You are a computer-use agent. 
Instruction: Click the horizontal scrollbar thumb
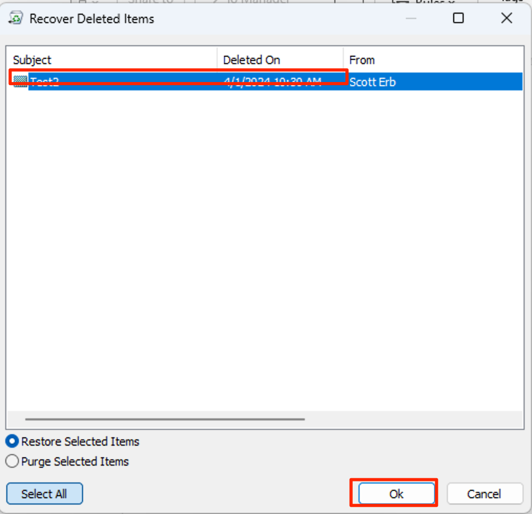tap(165, 419)
